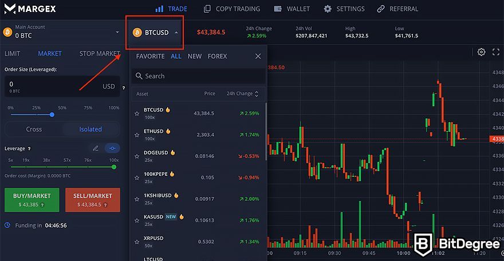Screen dimensions: 504x261
Task: Toggle the leverage slider mode button
Action: 112,148
